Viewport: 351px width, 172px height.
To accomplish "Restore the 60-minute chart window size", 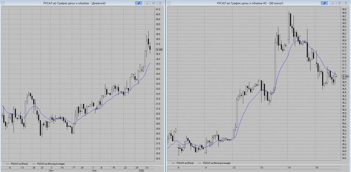I will [x=339, y=3].
